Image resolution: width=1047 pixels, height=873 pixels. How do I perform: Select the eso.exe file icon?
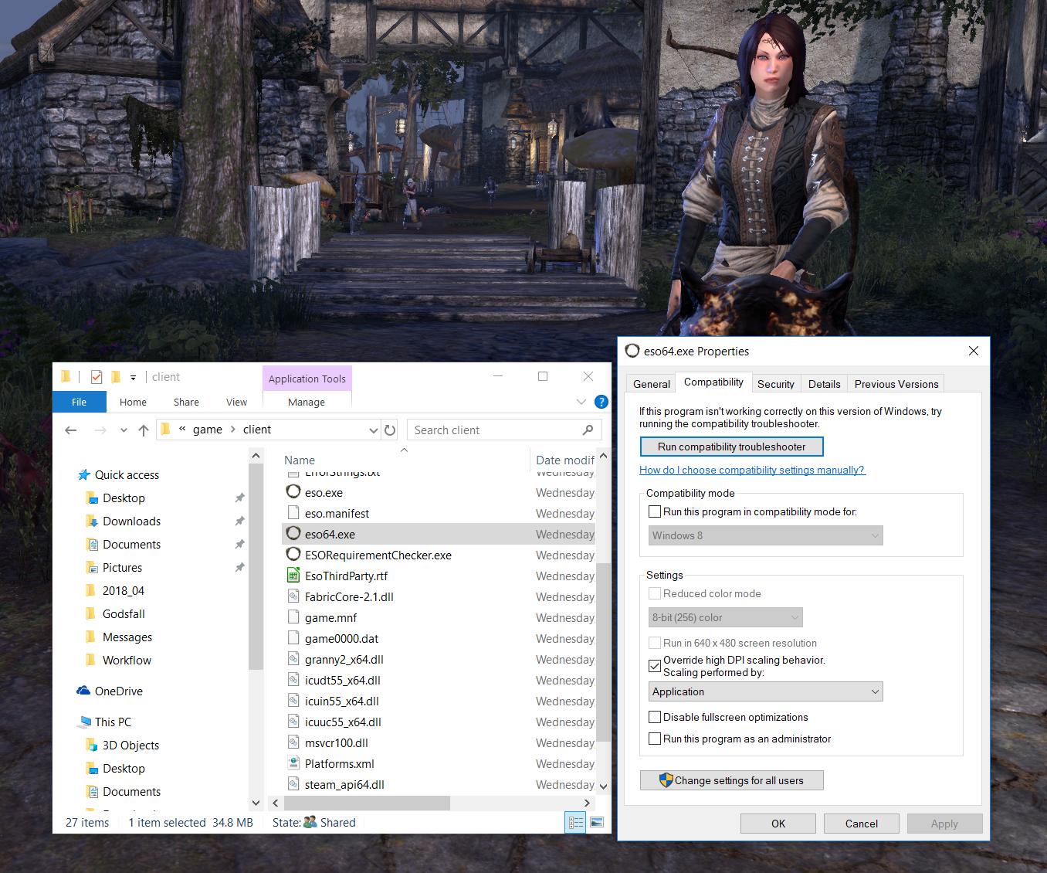(293, 492)
